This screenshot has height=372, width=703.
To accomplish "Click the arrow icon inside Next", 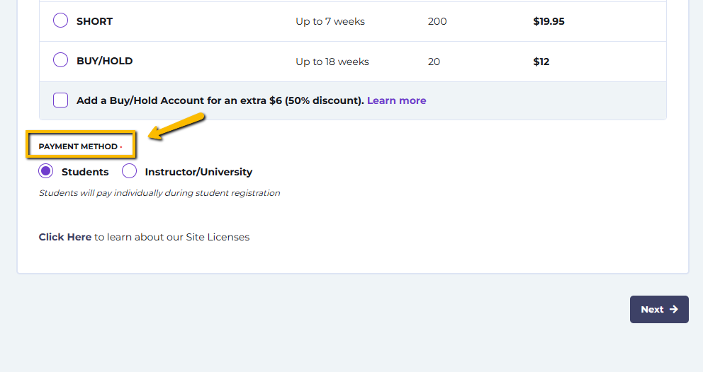I will pos(673,309).
